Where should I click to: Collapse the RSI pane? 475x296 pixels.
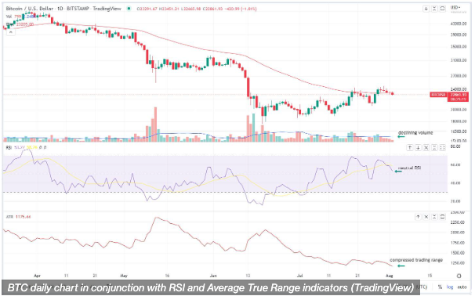pos(434,148)
